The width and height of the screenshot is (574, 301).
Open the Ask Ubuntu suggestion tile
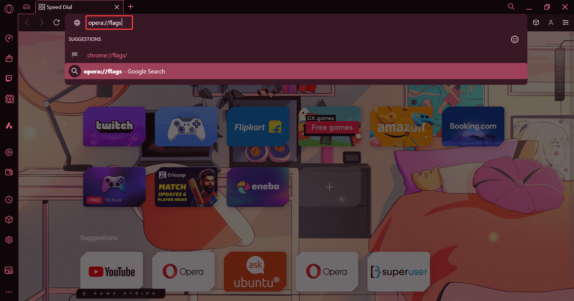click(x=255, y=272)
